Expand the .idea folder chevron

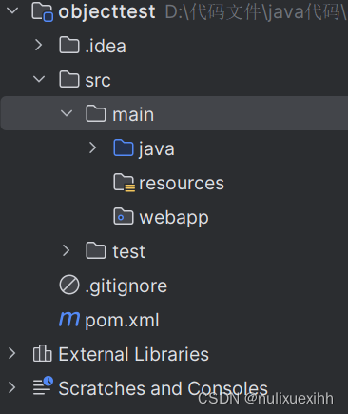click(x=39, y=45)
